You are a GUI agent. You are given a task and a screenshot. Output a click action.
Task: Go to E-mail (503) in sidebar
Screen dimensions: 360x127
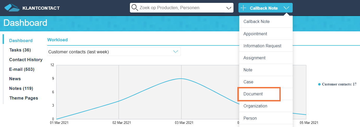(22, 69)
